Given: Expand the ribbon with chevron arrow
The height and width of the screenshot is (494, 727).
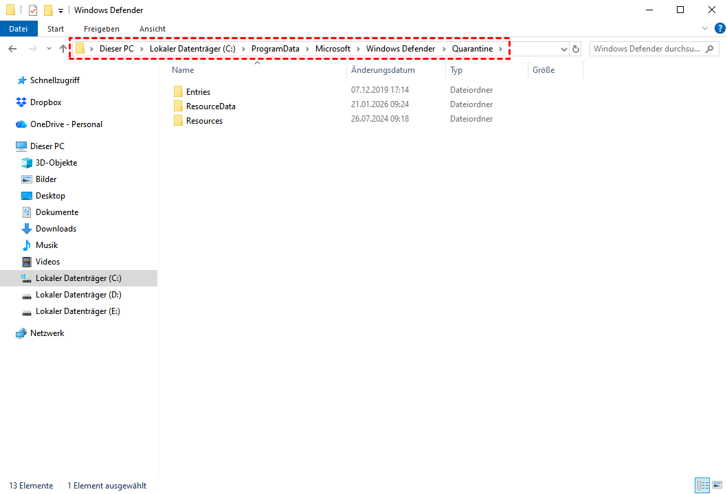Looking at the screenshot, I should pos(705,28).
